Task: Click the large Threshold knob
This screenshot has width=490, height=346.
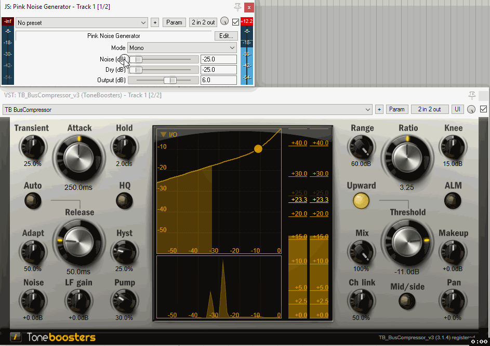Action: tap(407, 242)
